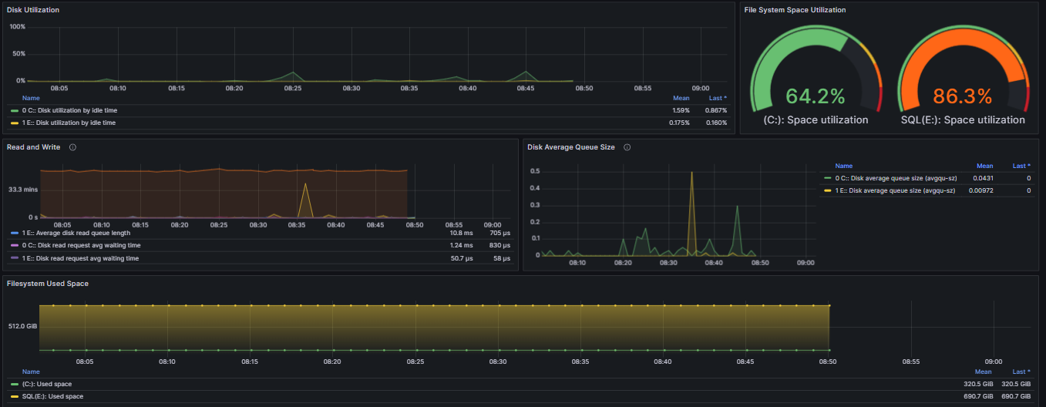The height and width of the screenshot is (407, 1046).
Task: Click green swatch for (C:): Used space
Action: (x=15, y=384)
